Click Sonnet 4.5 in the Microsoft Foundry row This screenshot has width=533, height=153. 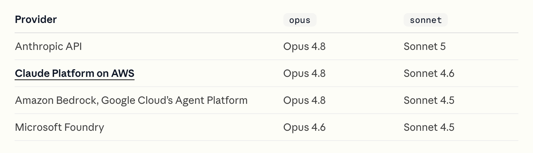[429, 127]
